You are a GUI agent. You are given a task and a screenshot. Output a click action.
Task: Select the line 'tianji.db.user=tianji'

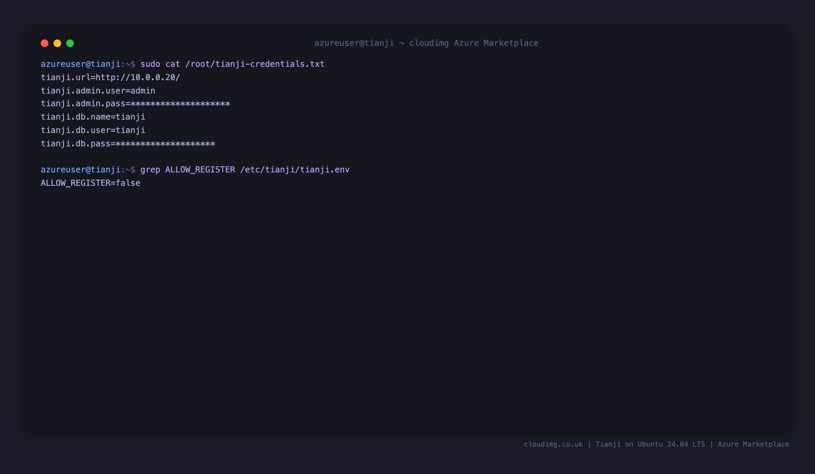pyautogui.click(x=93, y=130)
